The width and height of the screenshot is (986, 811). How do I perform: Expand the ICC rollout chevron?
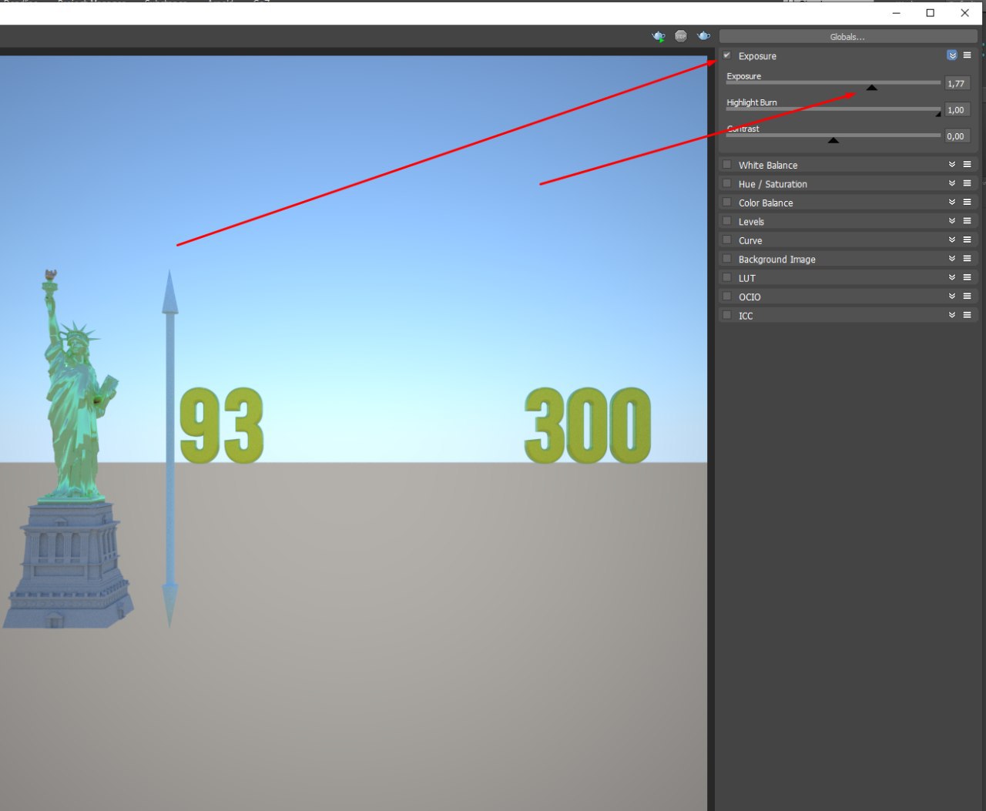(x=952, y=315)
